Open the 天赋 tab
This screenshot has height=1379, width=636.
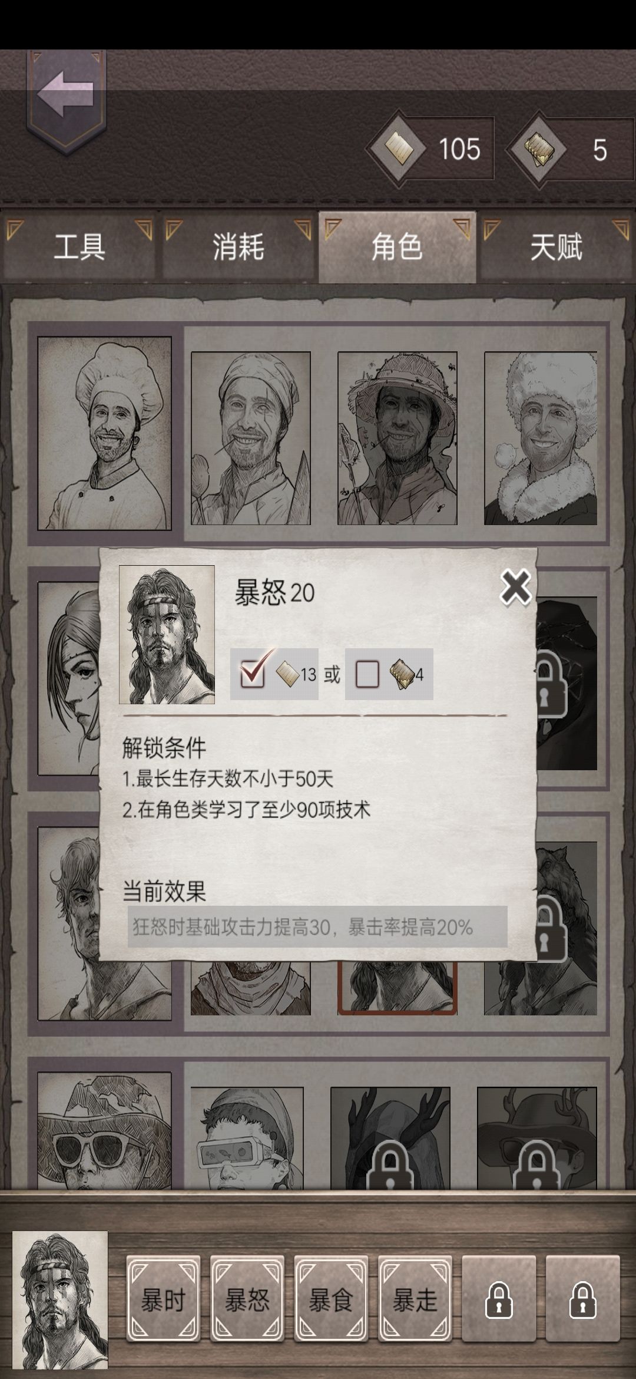(556, 246)
